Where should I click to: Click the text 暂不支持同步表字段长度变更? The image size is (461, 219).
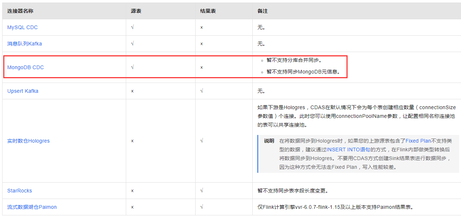[x=293, y=191]
